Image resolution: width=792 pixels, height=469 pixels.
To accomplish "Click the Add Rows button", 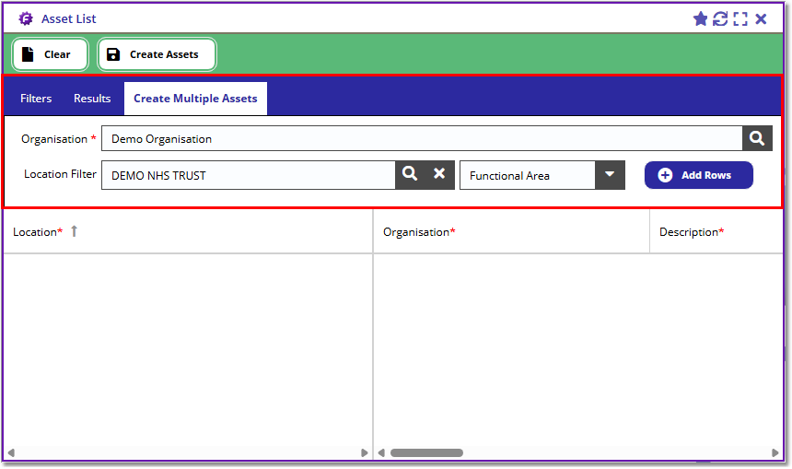I will point(699,175).
